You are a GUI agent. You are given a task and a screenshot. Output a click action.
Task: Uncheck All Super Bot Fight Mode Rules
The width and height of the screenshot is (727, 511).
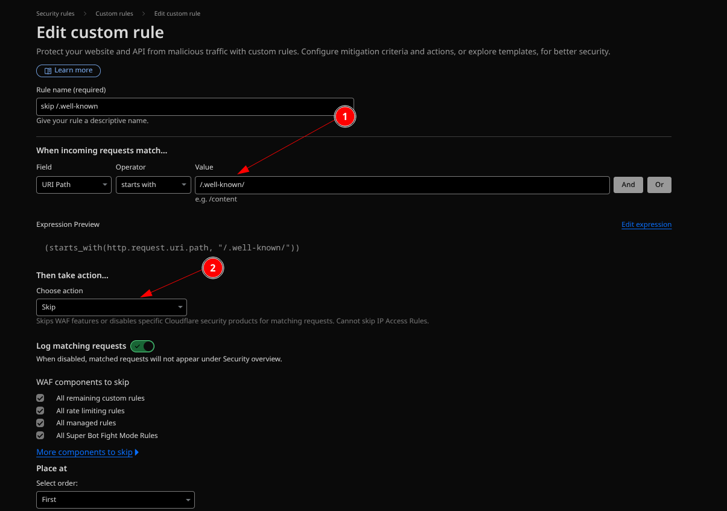coord(40,435)
